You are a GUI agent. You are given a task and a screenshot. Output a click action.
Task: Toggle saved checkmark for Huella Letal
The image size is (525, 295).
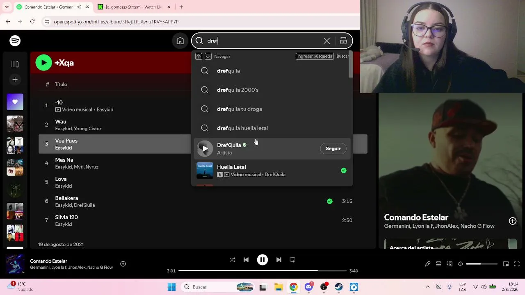click(x=344, y=170)
